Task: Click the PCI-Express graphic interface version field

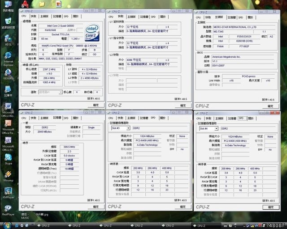Action: click(x=248, y=76)
